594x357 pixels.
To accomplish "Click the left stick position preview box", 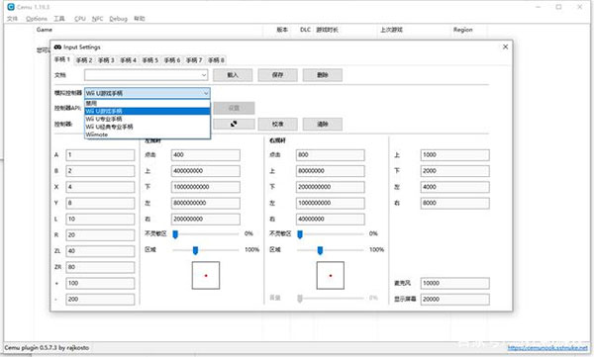I will [x=206, y=275].
